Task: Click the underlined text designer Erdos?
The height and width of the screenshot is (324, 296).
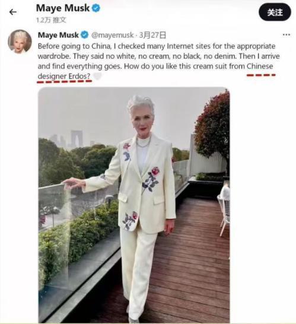Action: (64, 77)
